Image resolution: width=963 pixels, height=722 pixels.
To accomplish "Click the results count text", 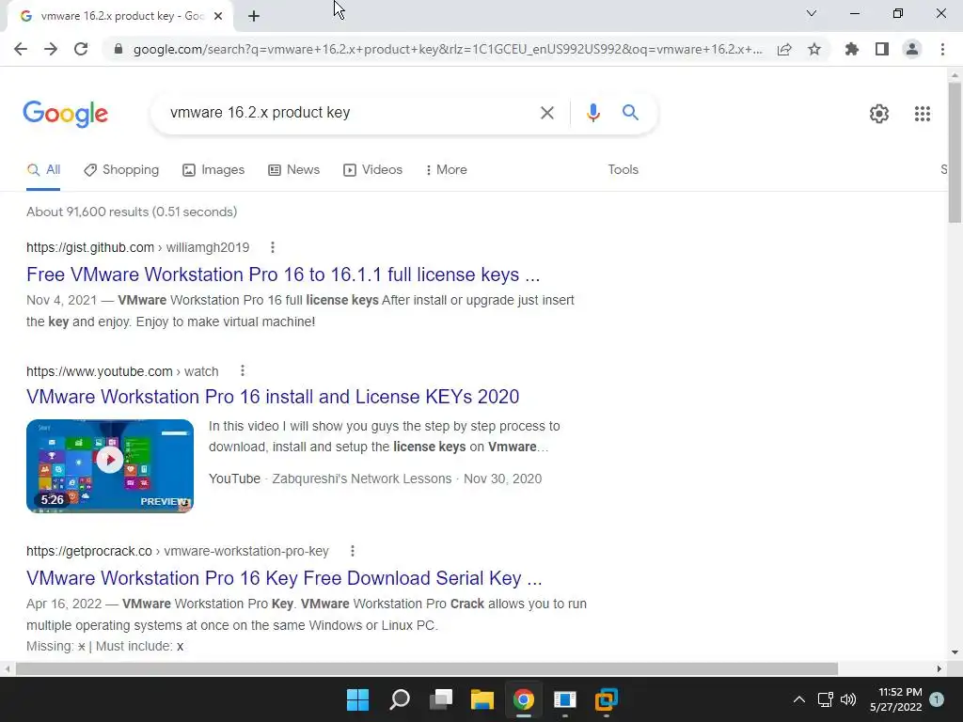I will [132, 212].
